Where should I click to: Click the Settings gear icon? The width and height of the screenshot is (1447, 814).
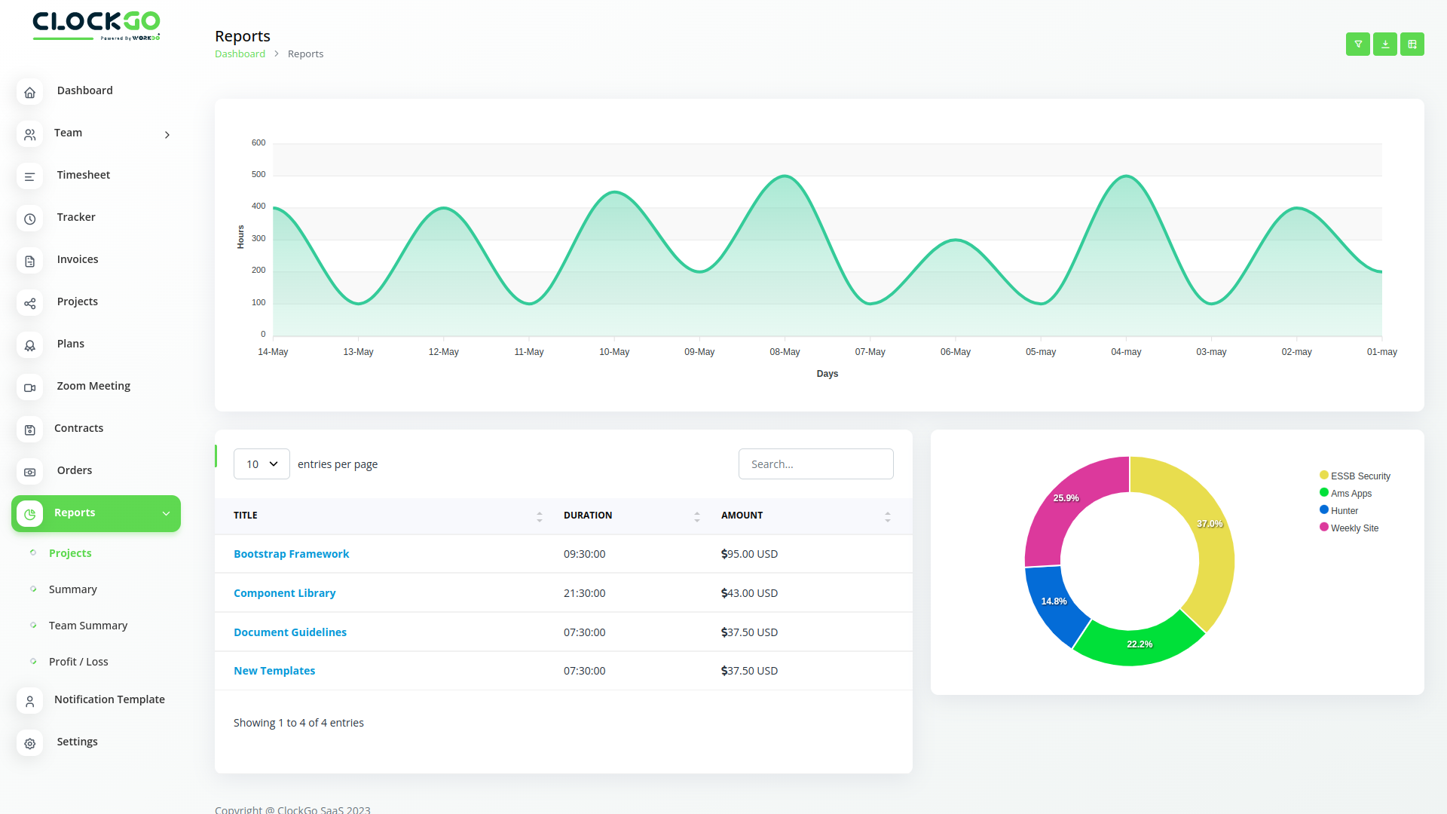[x=29, y=744]
